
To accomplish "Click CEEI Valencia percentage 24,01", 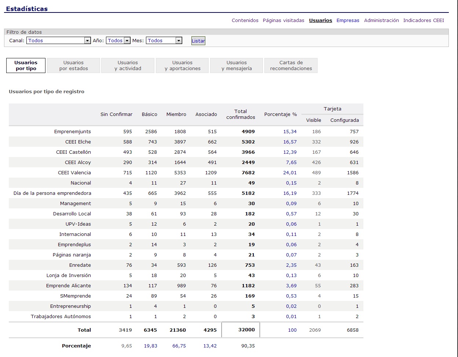I will [290, 173].
